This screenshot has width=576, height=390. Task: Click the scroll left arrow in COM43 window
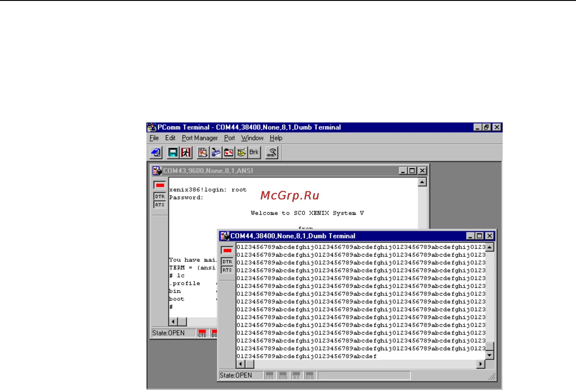click(x=173, y=321)
